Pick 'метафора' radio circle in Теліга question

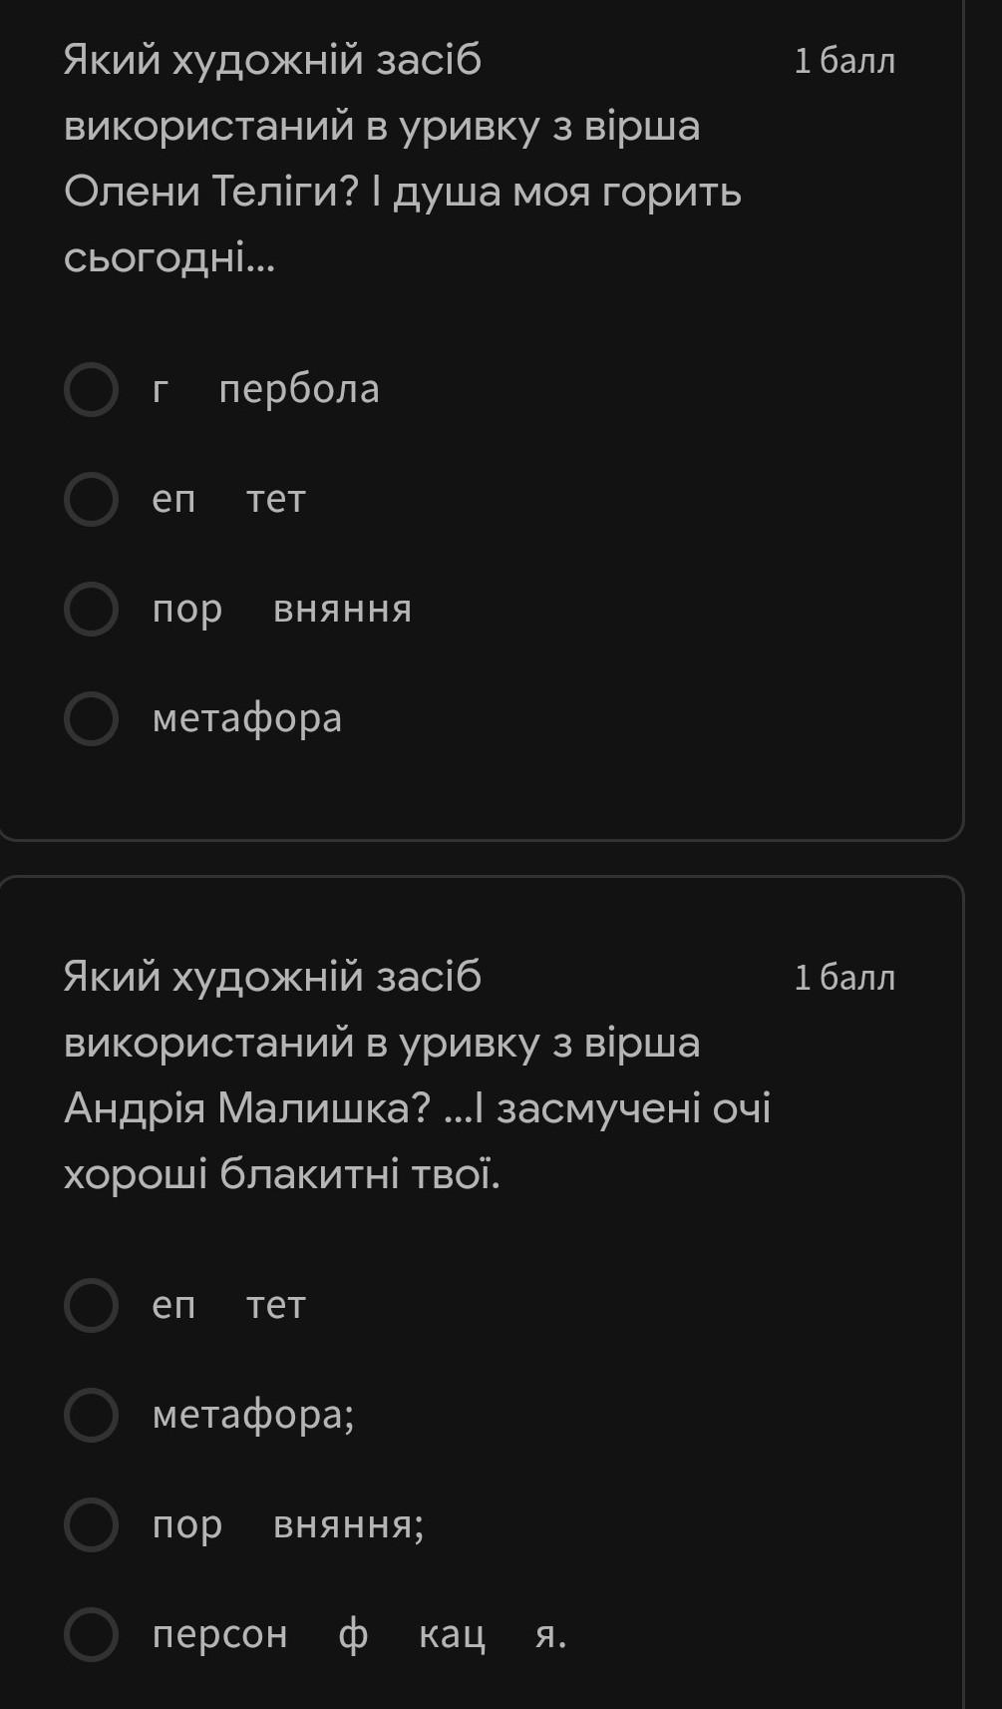point(92,718)
